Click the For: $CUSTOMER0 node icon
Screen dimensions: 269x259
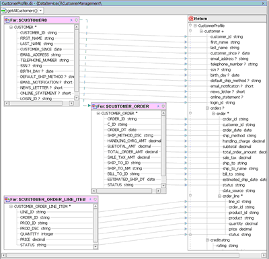(7, 20)
